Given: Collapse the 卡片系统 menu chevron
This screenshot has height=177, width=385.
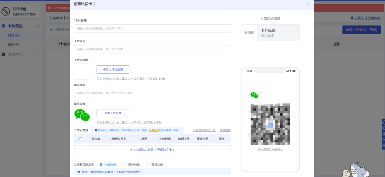Looking at the screenshot, I should (x=38, y=26).
